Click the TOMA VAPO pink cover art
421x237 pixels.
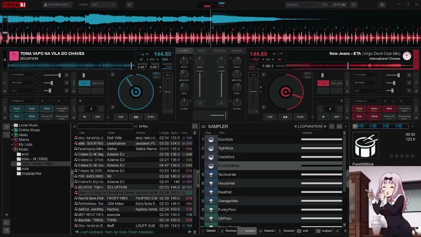(x=14, y=56)
